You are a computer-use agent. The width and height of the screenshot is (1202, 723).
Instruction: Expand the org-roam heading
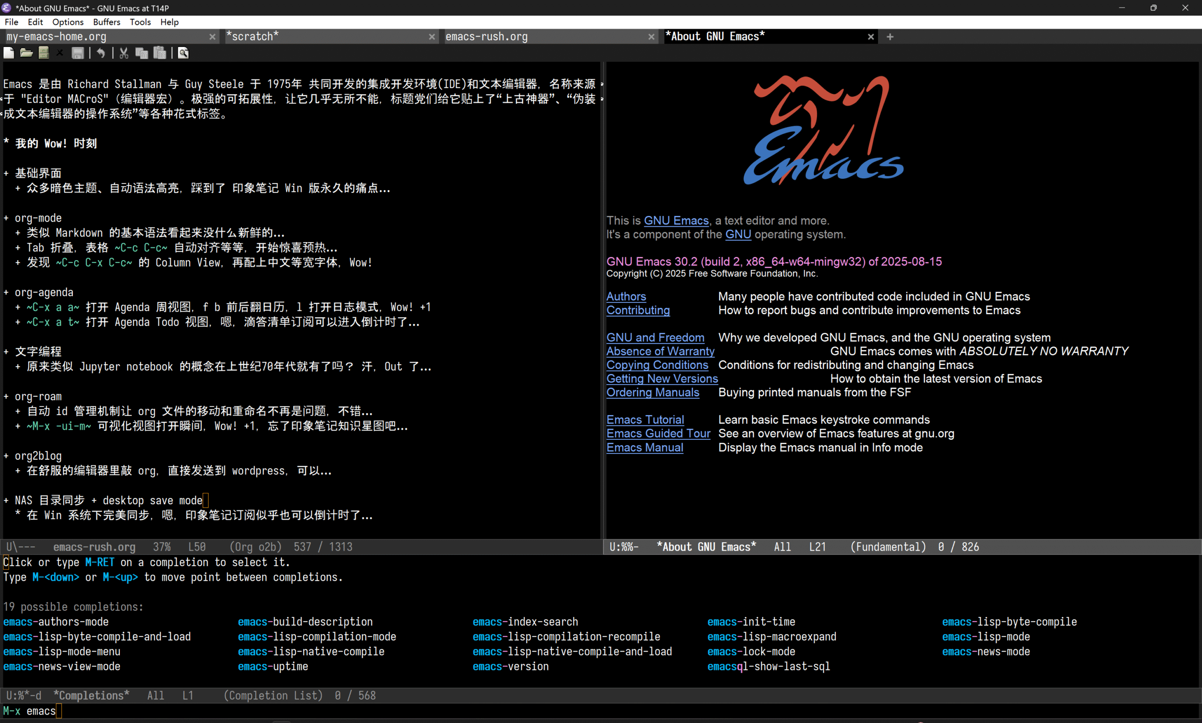pos(38,396)
